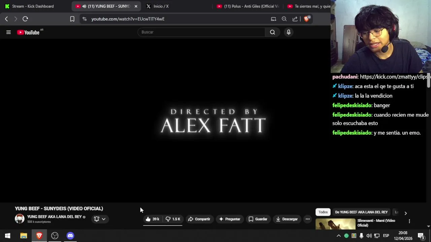Select the De YUNG BEEF AKA LANA DEL REY chip

click(361, 212)
